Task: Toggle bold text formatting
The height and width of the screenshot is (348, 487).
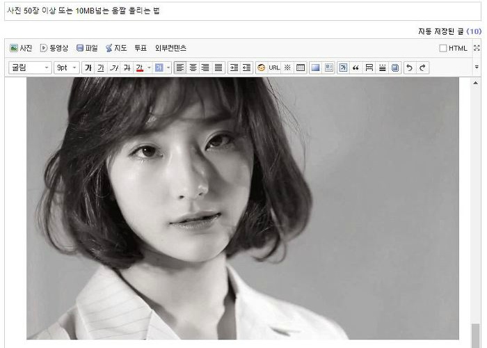Action: 88,68
